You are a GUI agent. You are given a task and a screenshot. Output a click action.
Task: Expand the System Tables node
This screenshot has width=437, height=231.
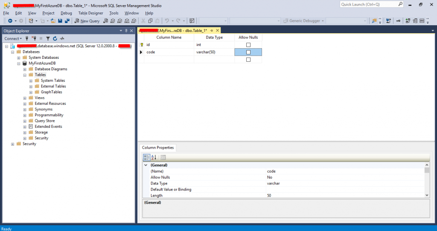click(x=31, y=81)
